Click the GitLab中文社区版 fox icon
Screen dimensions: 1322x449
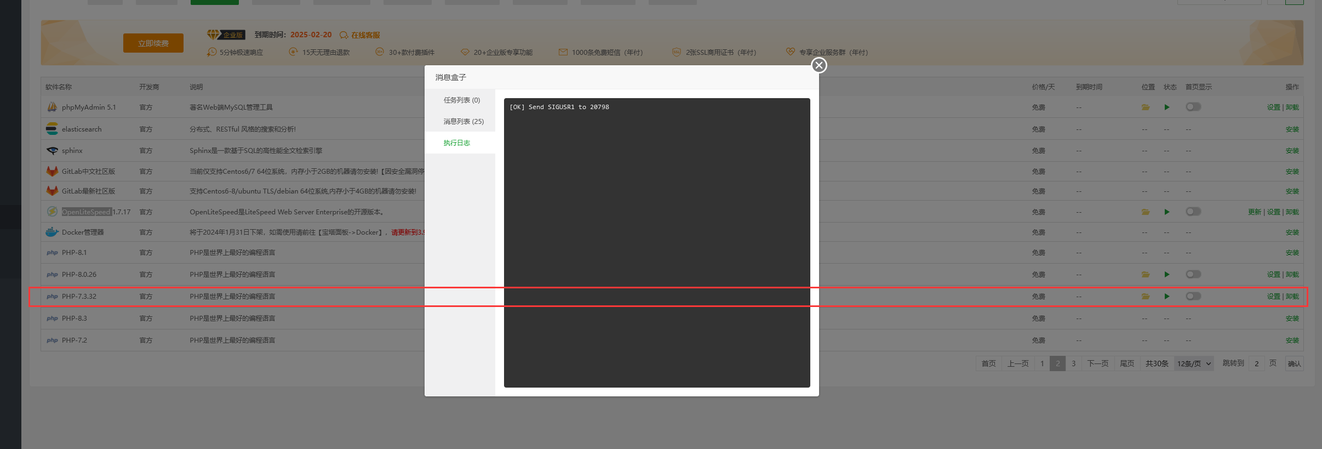pyautogui.click(x=52, y=171)
